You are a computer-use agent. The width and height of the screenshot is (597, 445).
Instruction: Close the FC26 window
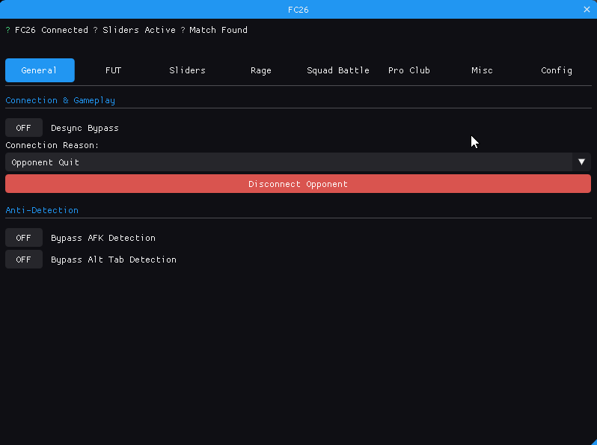coord(587,10)
